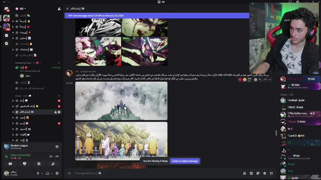
Task: Open emoji picker in message bar
Action: 265,173
